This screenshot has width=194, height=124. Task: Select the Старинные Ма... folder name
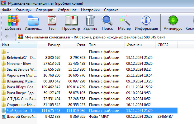21,105
